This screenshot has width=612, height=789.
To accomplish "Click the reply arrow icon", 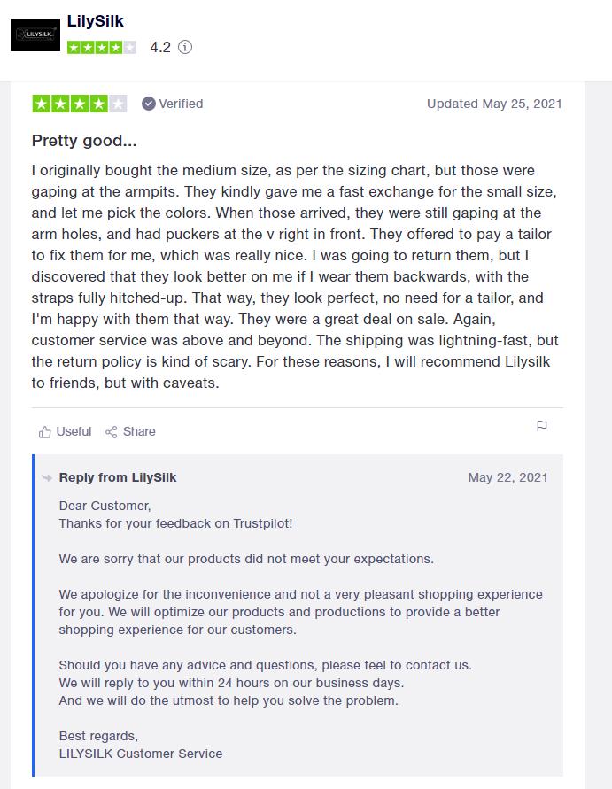I will [47, 477].
